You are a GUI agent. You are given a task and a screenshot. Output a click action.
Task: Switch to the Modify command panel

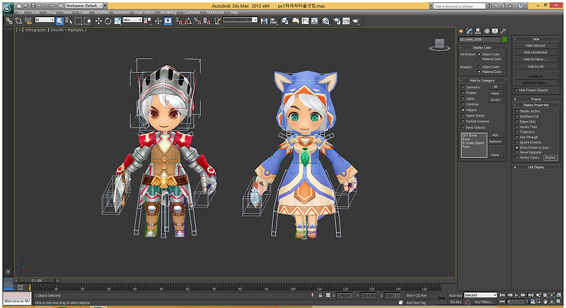pos(469,31)
